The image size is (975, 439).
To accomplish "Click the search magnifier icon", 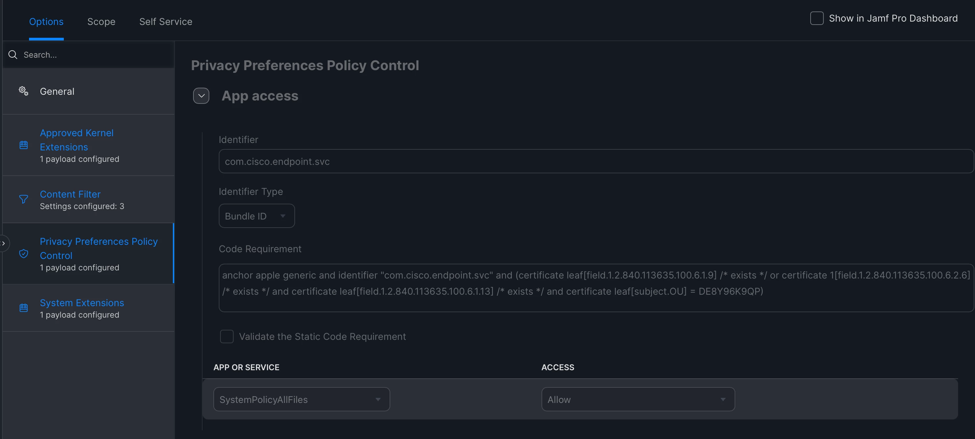I will pos(13,55).
